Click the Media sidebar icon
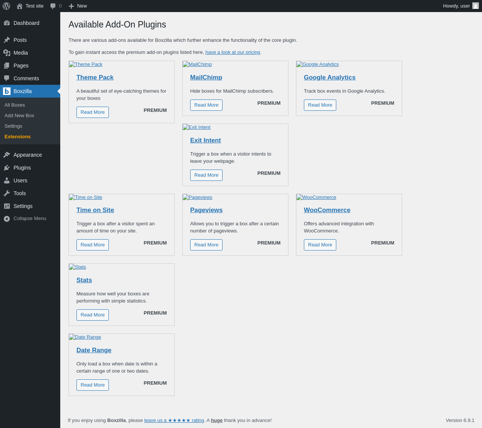This screenshot has width=482, height=428. pyautogui.click(x=7, y=53)
